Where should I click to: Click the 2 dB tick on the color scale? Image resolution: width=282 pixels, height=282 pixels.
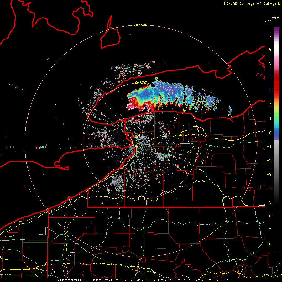click(270, 105)
